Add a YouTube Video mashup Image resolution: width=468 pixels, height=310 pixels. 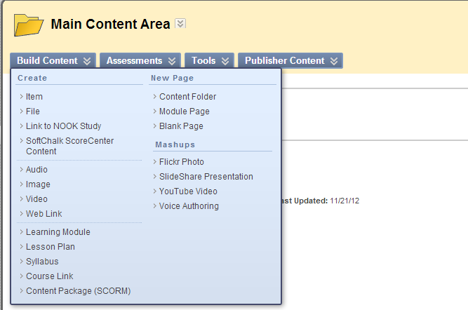point(188,191)
